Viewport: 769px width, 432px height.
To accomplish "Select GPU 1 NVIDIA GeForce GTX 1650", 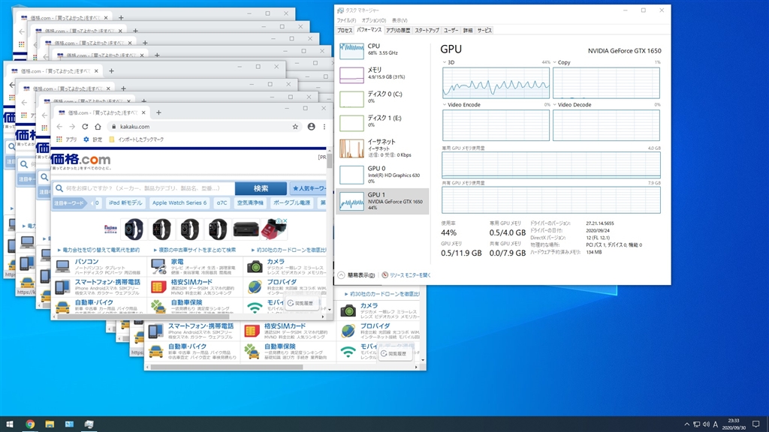I will 382,201.
